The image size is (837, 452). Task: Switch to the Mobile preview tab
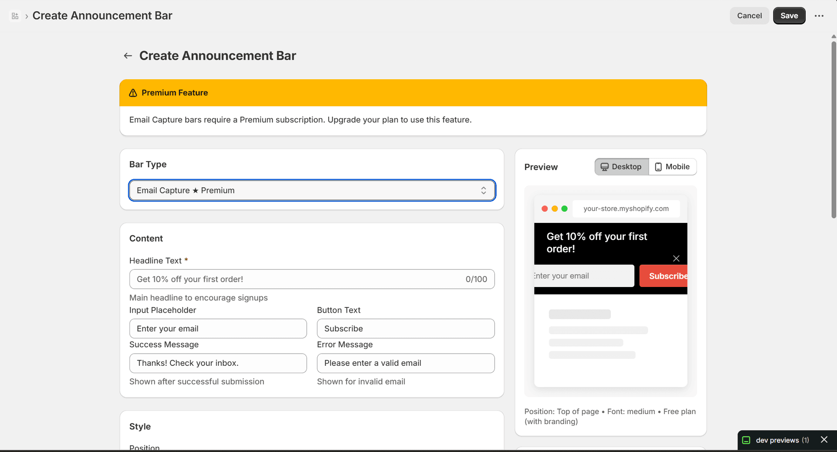pos(673,167)
